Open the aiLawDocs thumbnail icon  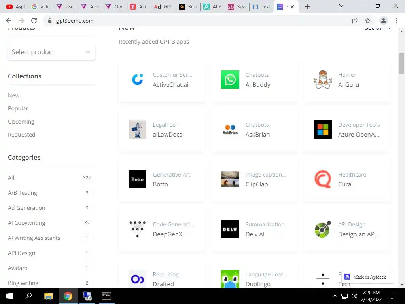[137, 129]
